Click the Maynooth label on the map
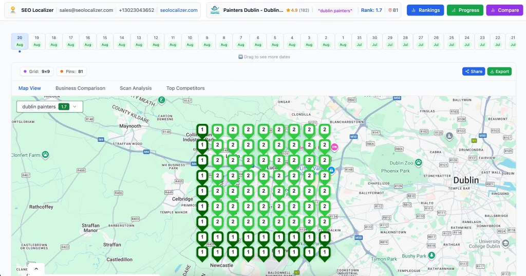 coord(130,126)
